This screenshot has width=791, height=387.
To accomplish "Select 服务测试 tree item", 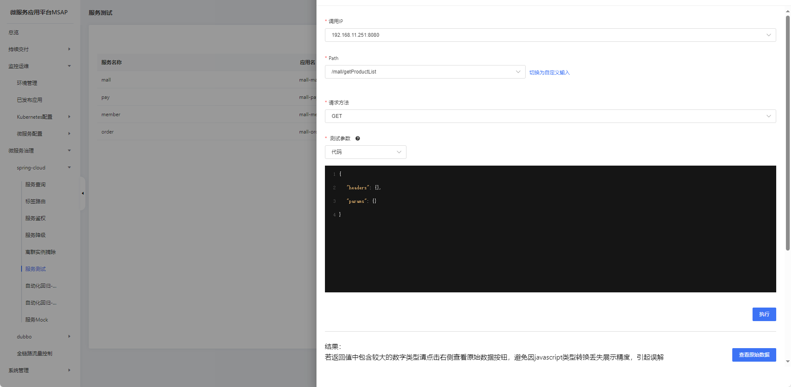I will [35, 269].
